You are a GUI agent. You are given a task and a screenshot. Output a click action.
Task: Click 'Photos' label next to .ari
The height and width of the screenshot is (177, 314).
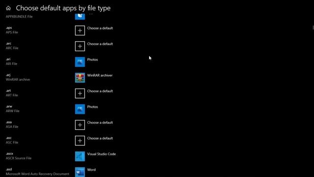click(x=93, y=59)
